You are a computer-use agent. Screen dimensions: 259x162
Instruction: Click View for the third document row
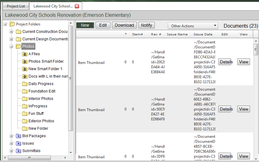pyautogui.click(x=243, y=156)
